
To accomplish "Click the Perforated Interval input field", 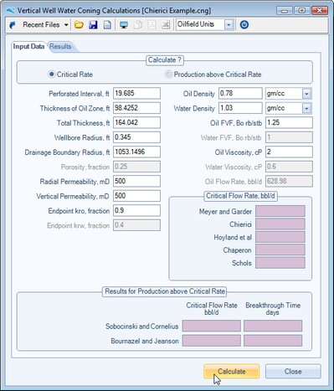I will point(136,93).
